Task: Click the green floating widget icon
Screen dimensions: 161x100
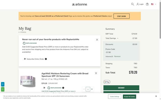Action: click(x=3, y=89)
